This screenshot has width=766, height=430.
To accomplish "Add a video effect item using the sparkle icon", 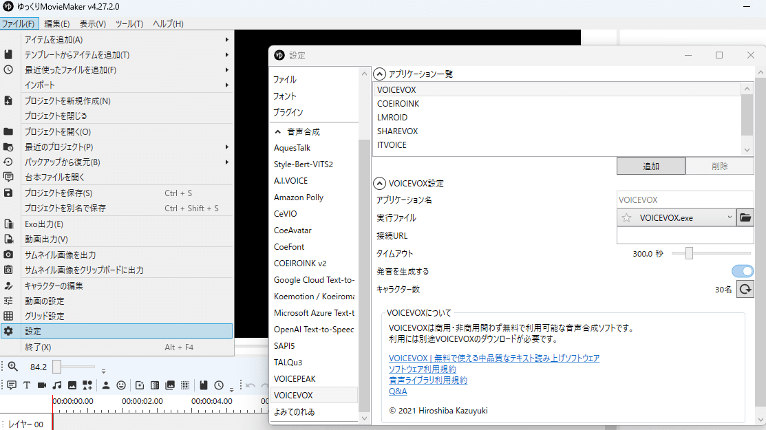I will point(140,385).
